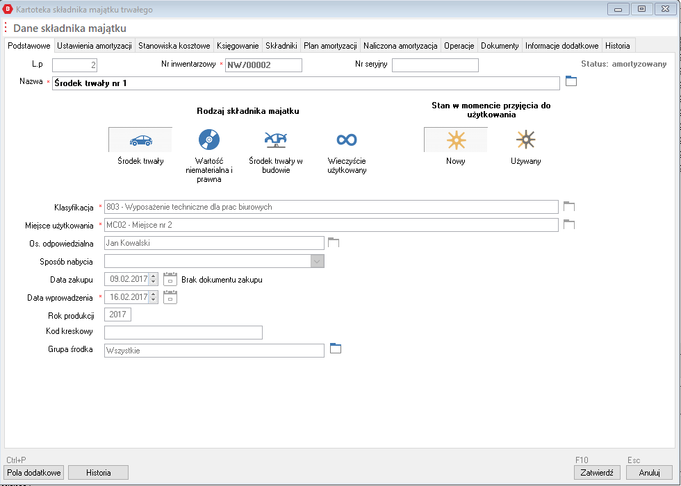Image resolution: width=681 pixels, height=486 pixels.
Task: Maximize the Kartoteka window
Action: click(x=641, y=8)
